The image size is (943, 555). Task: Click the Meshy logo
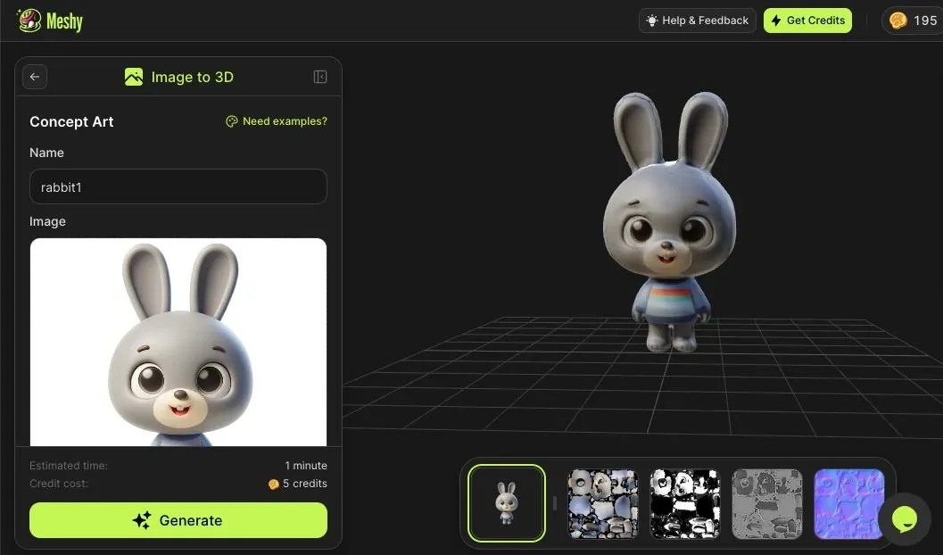[50, 21]
